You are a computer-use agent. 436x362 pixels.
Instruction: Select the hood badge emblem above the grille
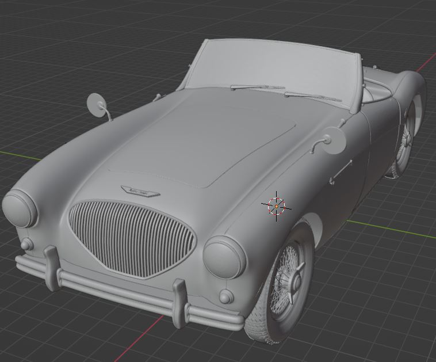pyautogui.click(x=140, y=191)
